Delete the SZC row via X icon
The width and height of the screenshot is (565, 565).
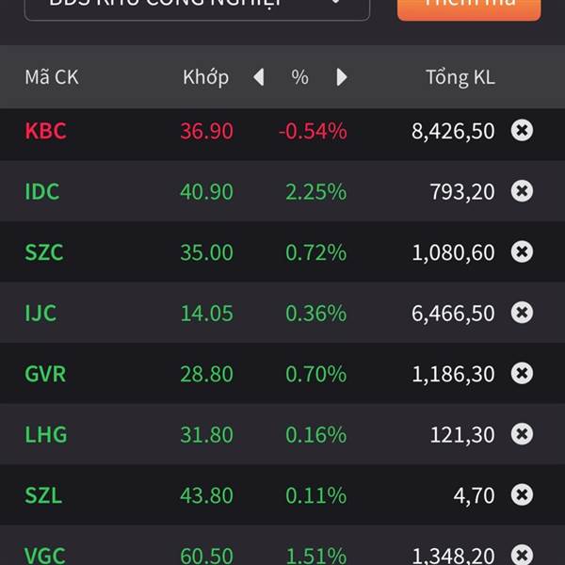tap(522, 251)
